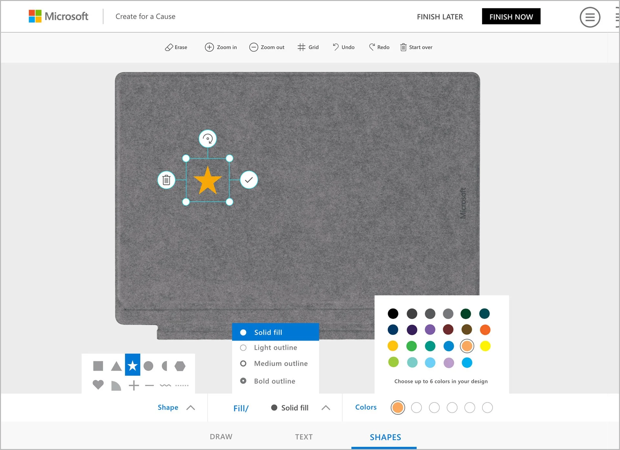
Task: Undo the last action
Action: (344, 47)
